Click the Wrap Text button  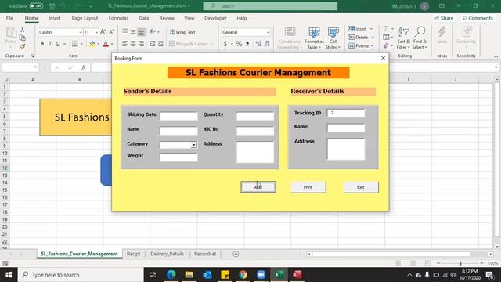pos(182,32)
